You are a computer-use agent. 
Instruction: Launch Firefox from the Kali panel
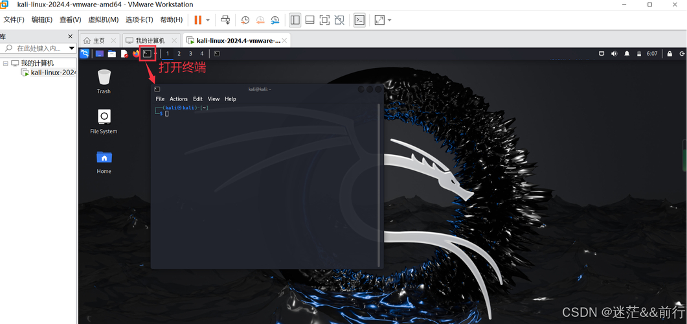point(136,54)
